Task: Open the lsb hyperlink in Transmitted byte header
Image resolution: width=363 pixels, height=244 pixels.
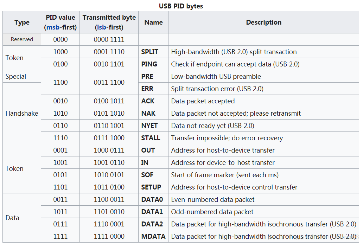Action: point(102,27)
